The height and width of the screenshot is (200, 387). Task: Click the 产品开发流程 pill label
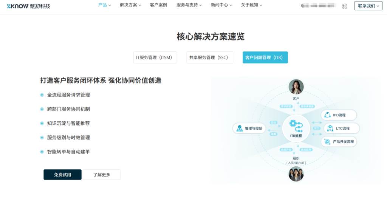tap(343, 142)
